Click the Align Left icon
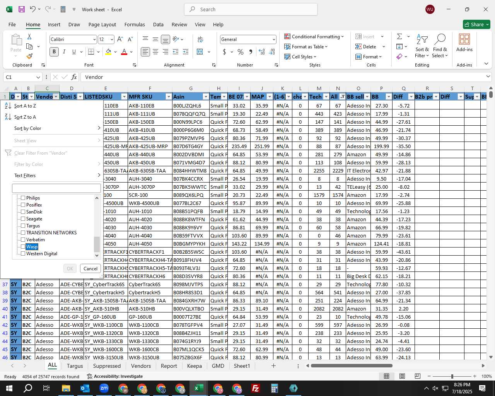Viewport: 495px width, 396px height. coord(145,51)
